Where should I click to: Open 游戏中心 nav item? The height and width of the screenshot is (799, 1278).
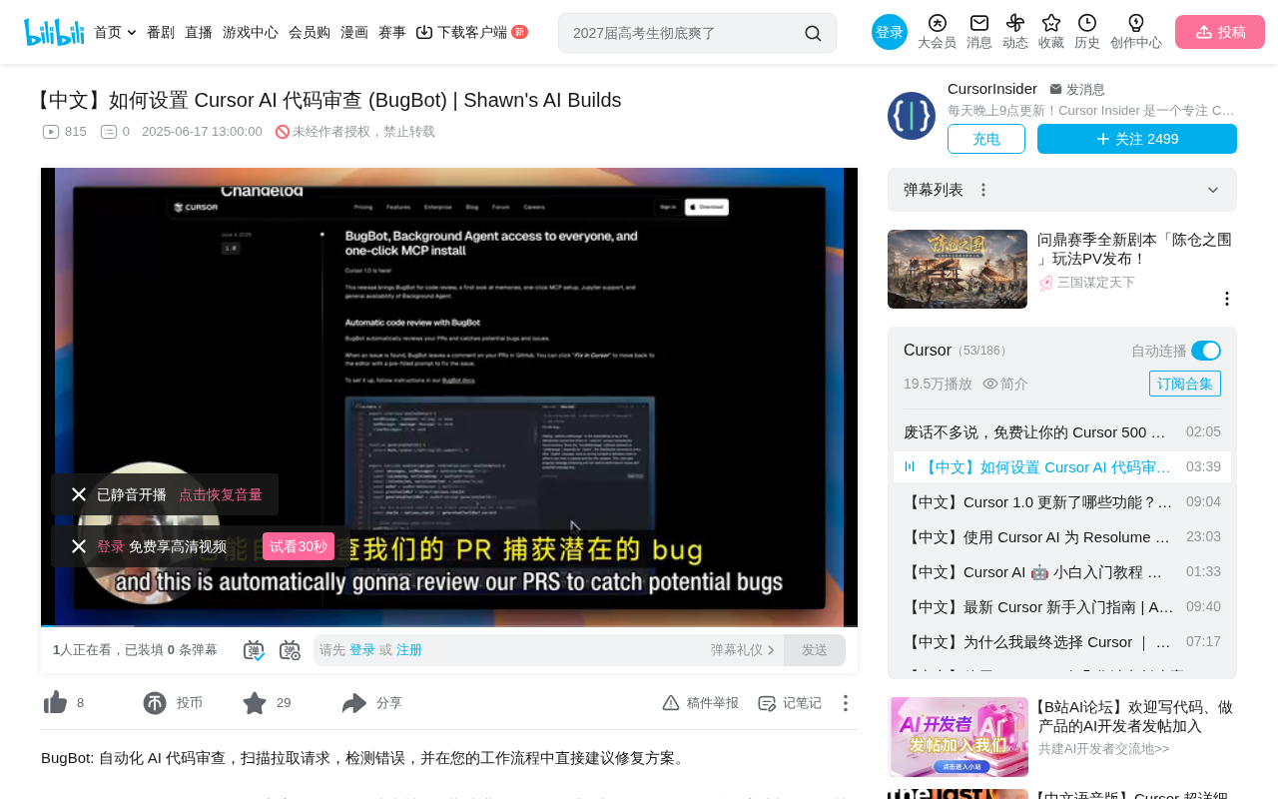click(251, 32)
